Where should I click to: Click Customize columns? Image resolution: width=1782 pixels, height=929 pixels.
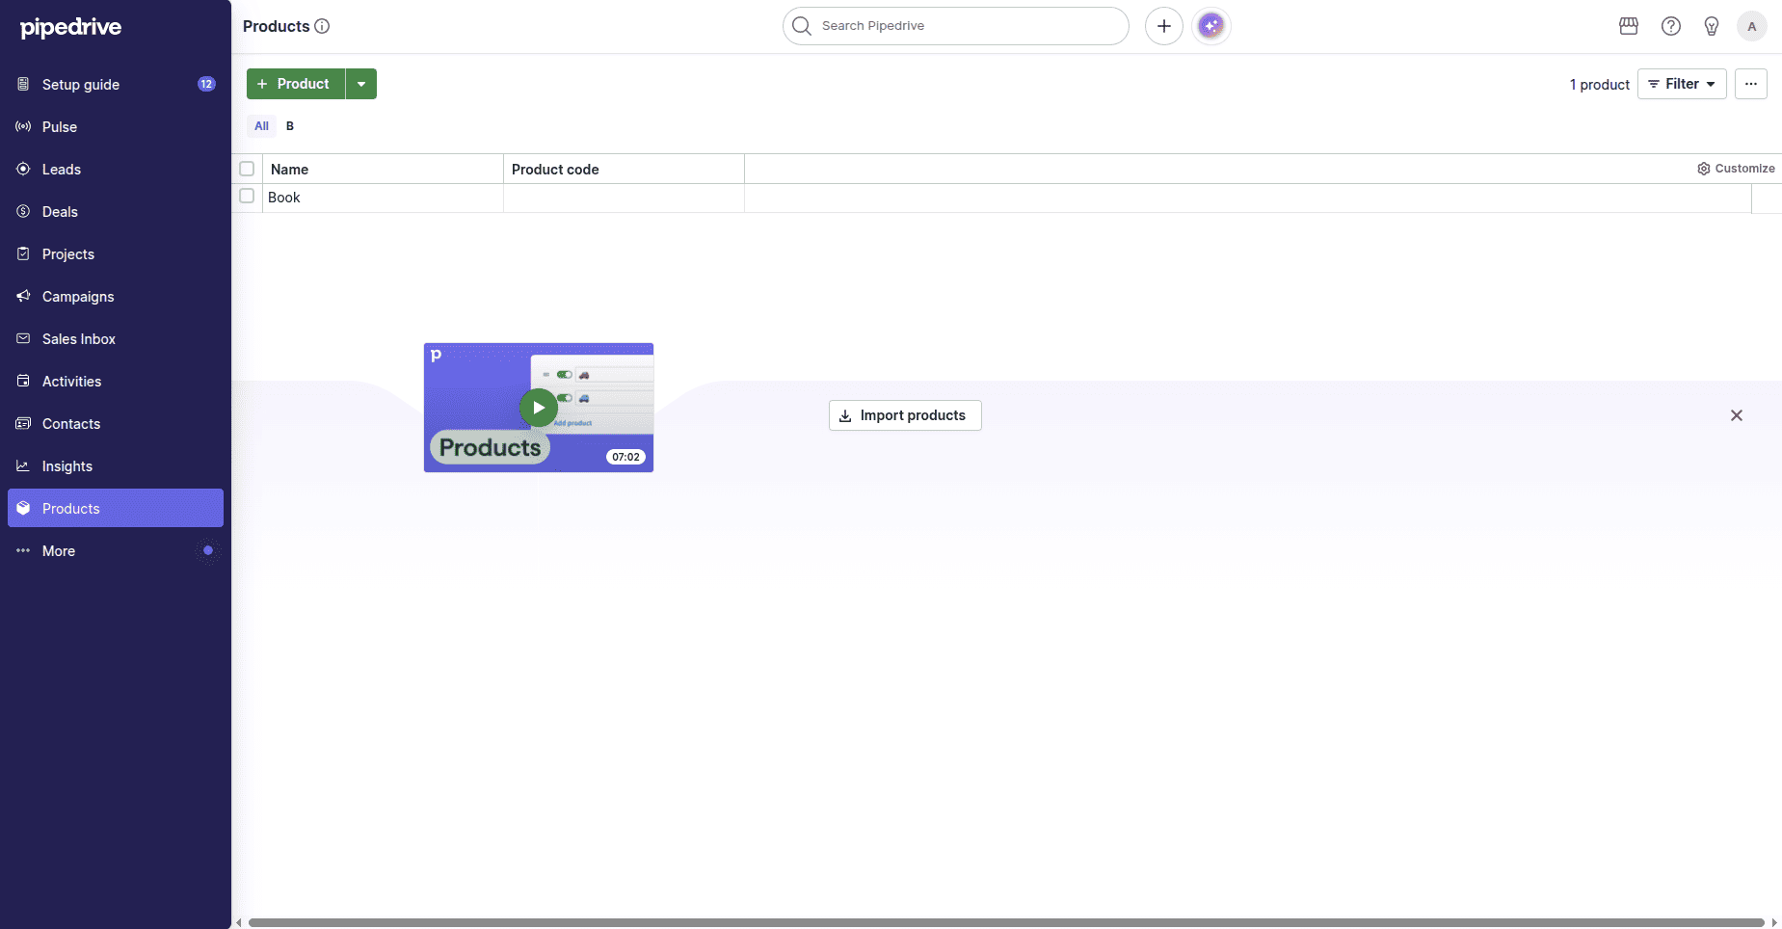[1736, 169]
